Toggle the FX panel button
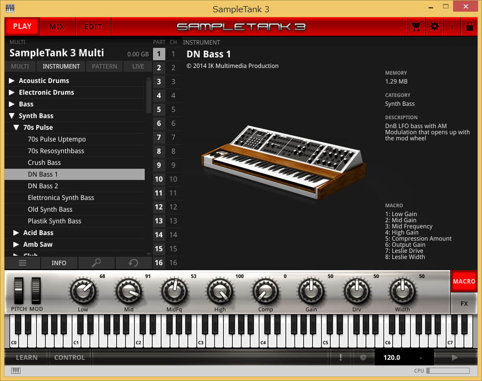The height and width of the screenshot is (381, 482). pos(464,304)
